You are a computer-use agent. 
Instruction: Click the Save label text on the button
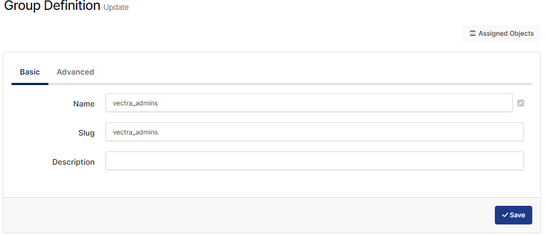click(517, 215)
